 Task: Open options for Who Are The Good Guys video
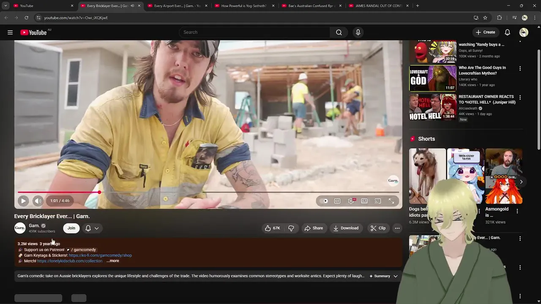pos(520,68)
